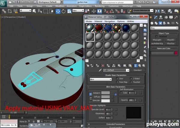Open the Blinn shader type dropdown
Viewport: 180px width, 128px height.
(x=100, y=79)
